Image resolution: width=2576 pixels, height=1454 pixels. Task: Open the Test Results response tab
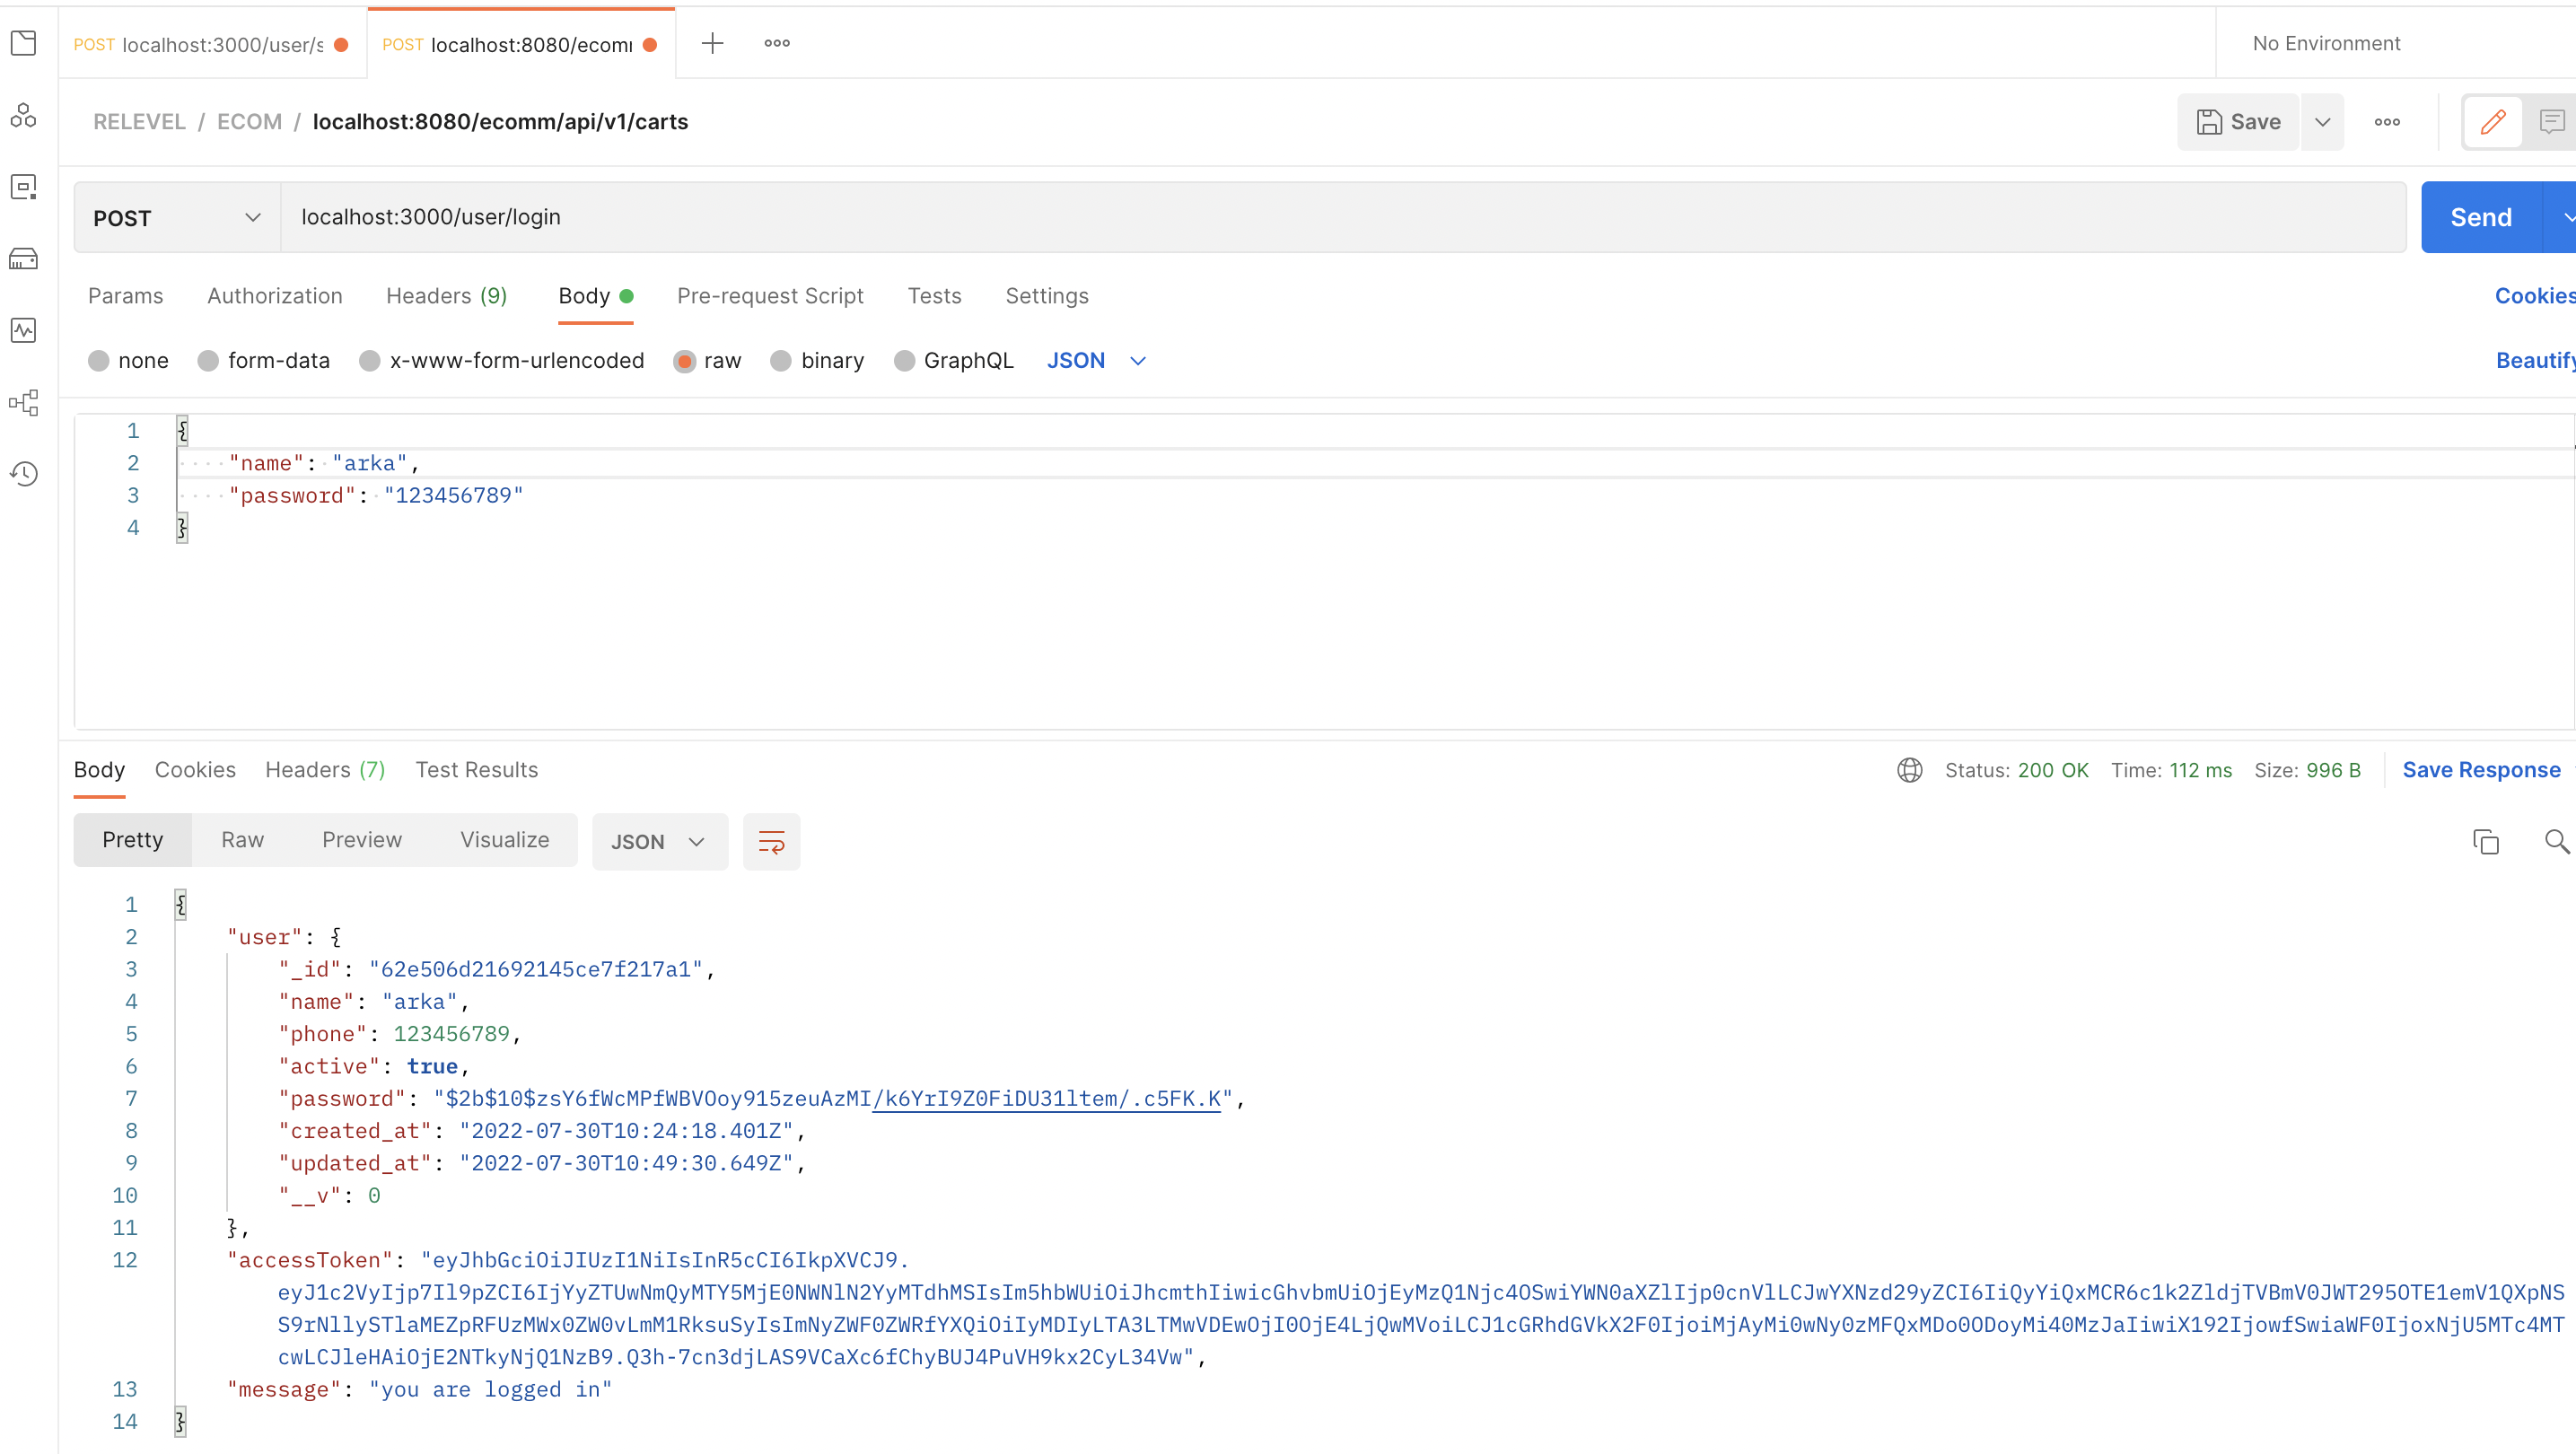pyautogui.click(x=477, y=770)
